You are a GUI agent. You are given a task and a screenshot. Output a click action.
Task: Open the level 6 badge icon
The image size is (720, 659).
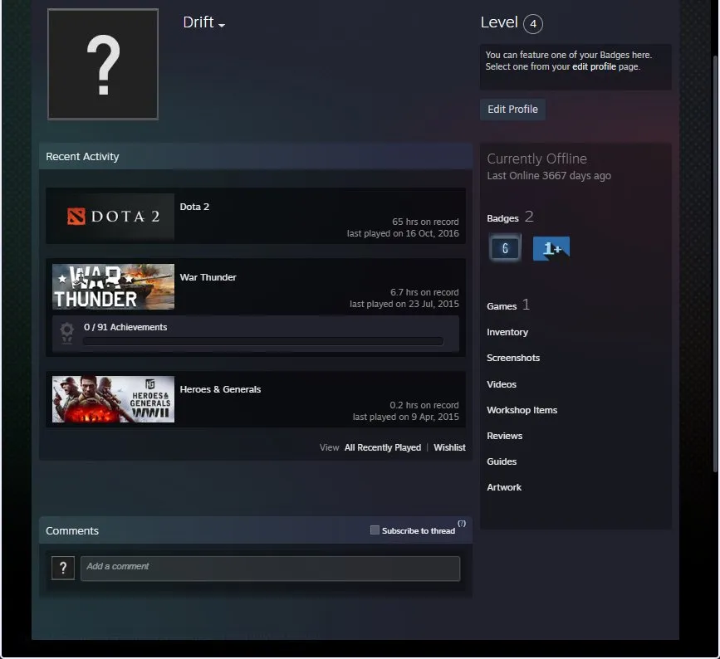(505, 248)
